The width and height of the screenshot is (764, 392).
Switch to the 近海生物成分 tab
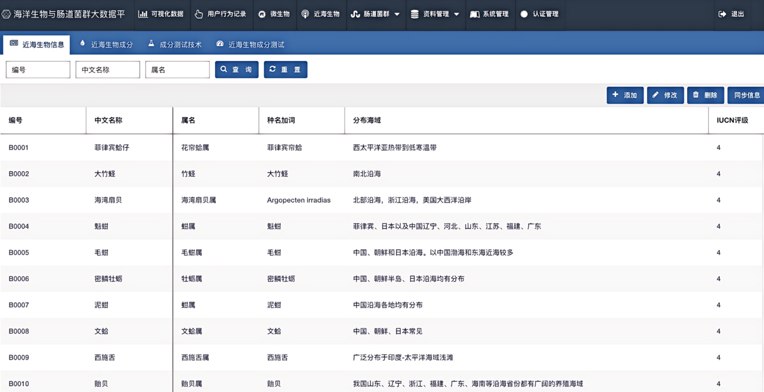106,44
